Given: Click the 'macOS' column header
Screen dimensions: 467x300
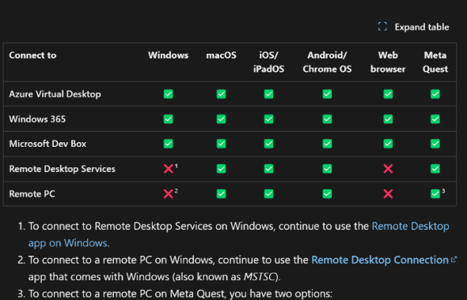Looking at the screenshot, I should 221,55.
